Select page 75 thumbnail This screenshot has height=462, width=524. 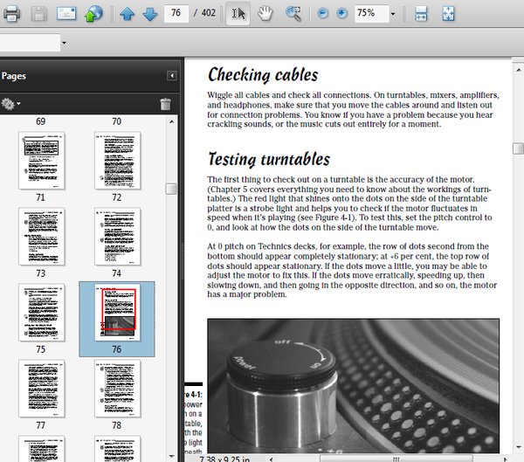41,312
